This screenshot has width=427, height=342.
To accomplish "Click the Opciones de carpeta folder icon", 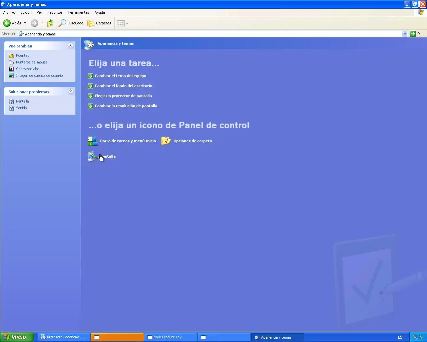I will click(x=166, y=141).
